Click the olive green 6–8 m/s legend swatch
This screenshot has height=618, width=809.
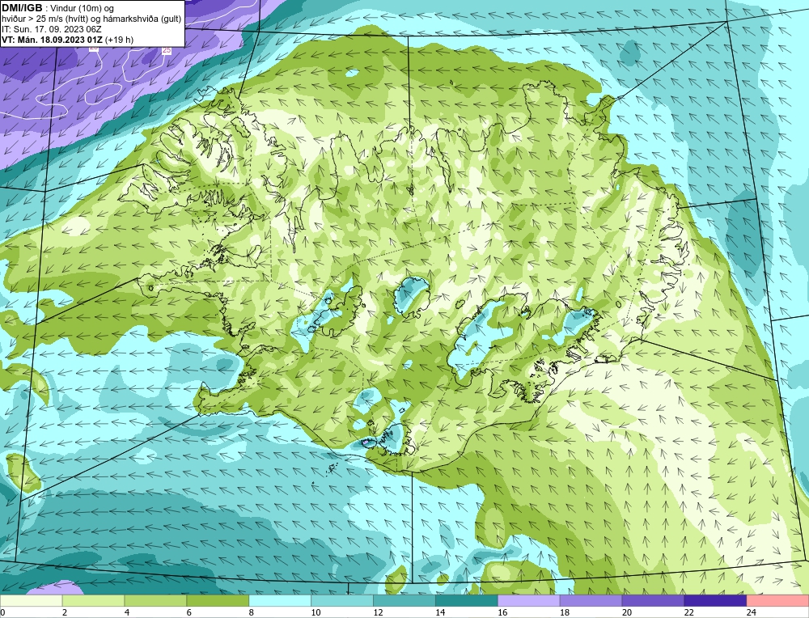point(218,600)
